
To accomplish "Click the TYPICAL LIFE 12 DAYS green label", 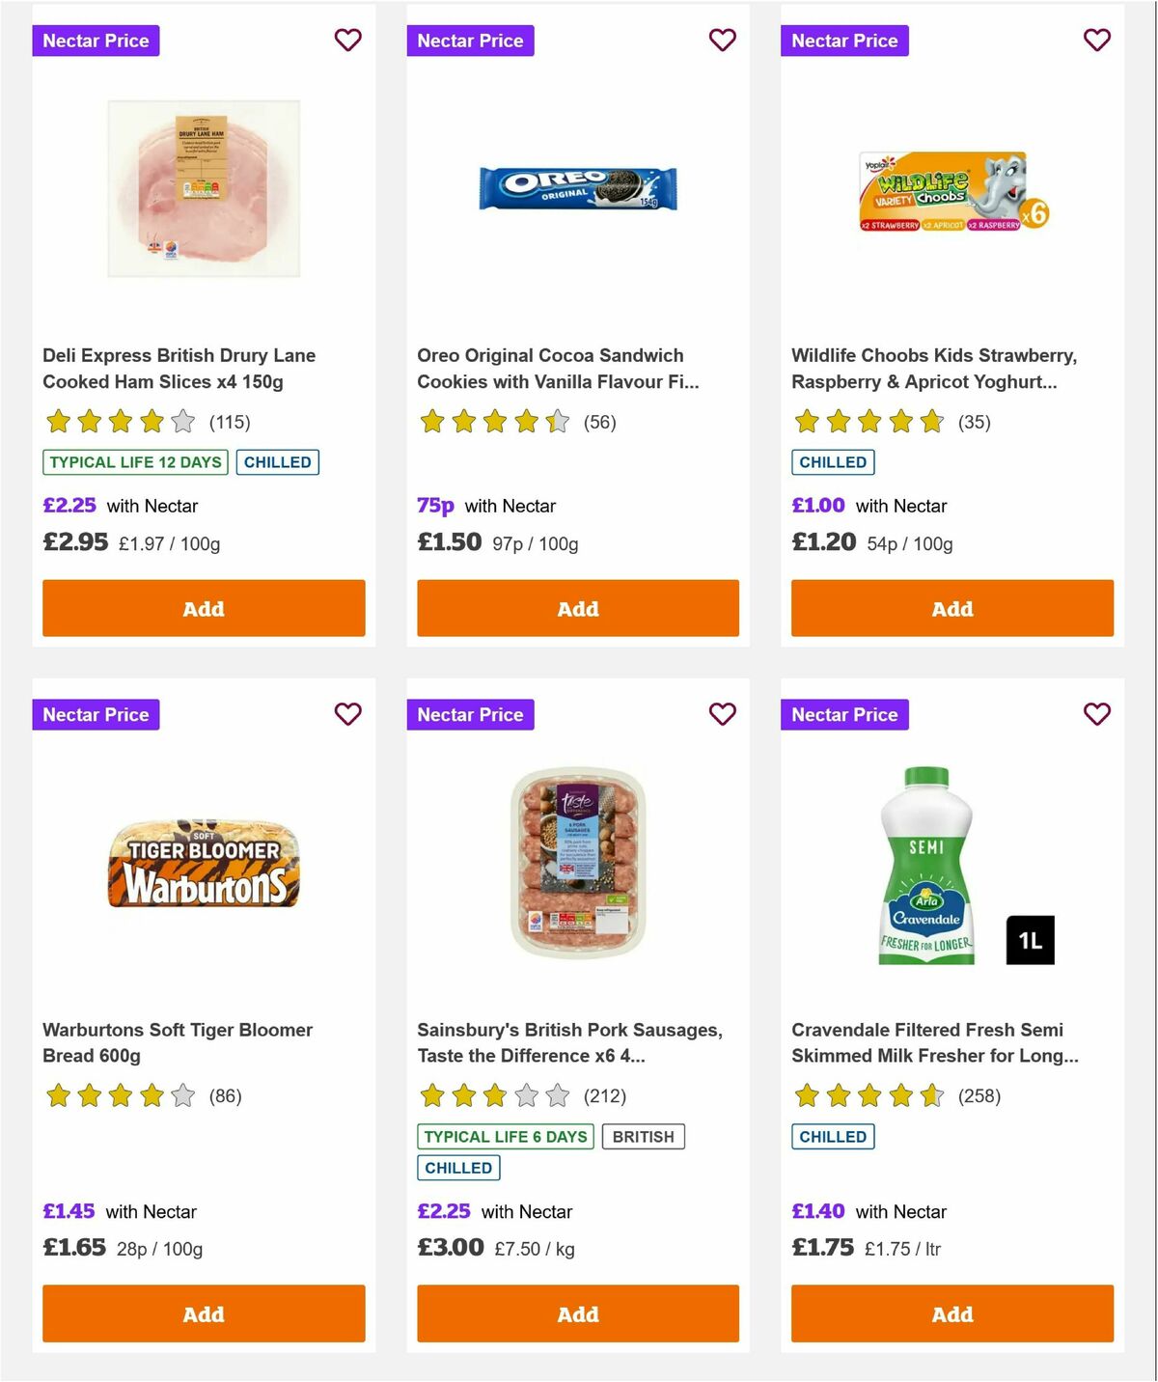I will (134, 461).
